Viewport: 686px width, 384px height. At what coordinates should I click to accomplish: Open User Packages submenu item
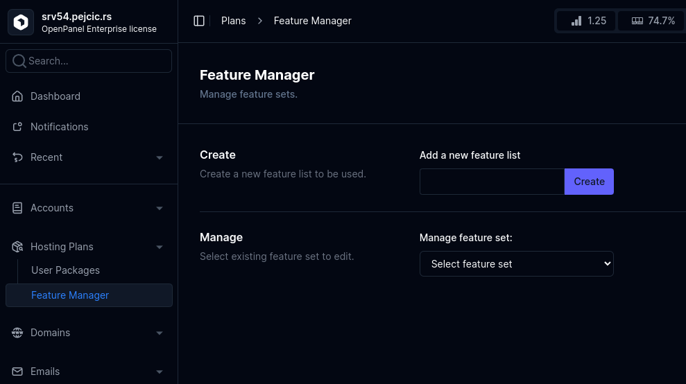click(x=66, y=270)
